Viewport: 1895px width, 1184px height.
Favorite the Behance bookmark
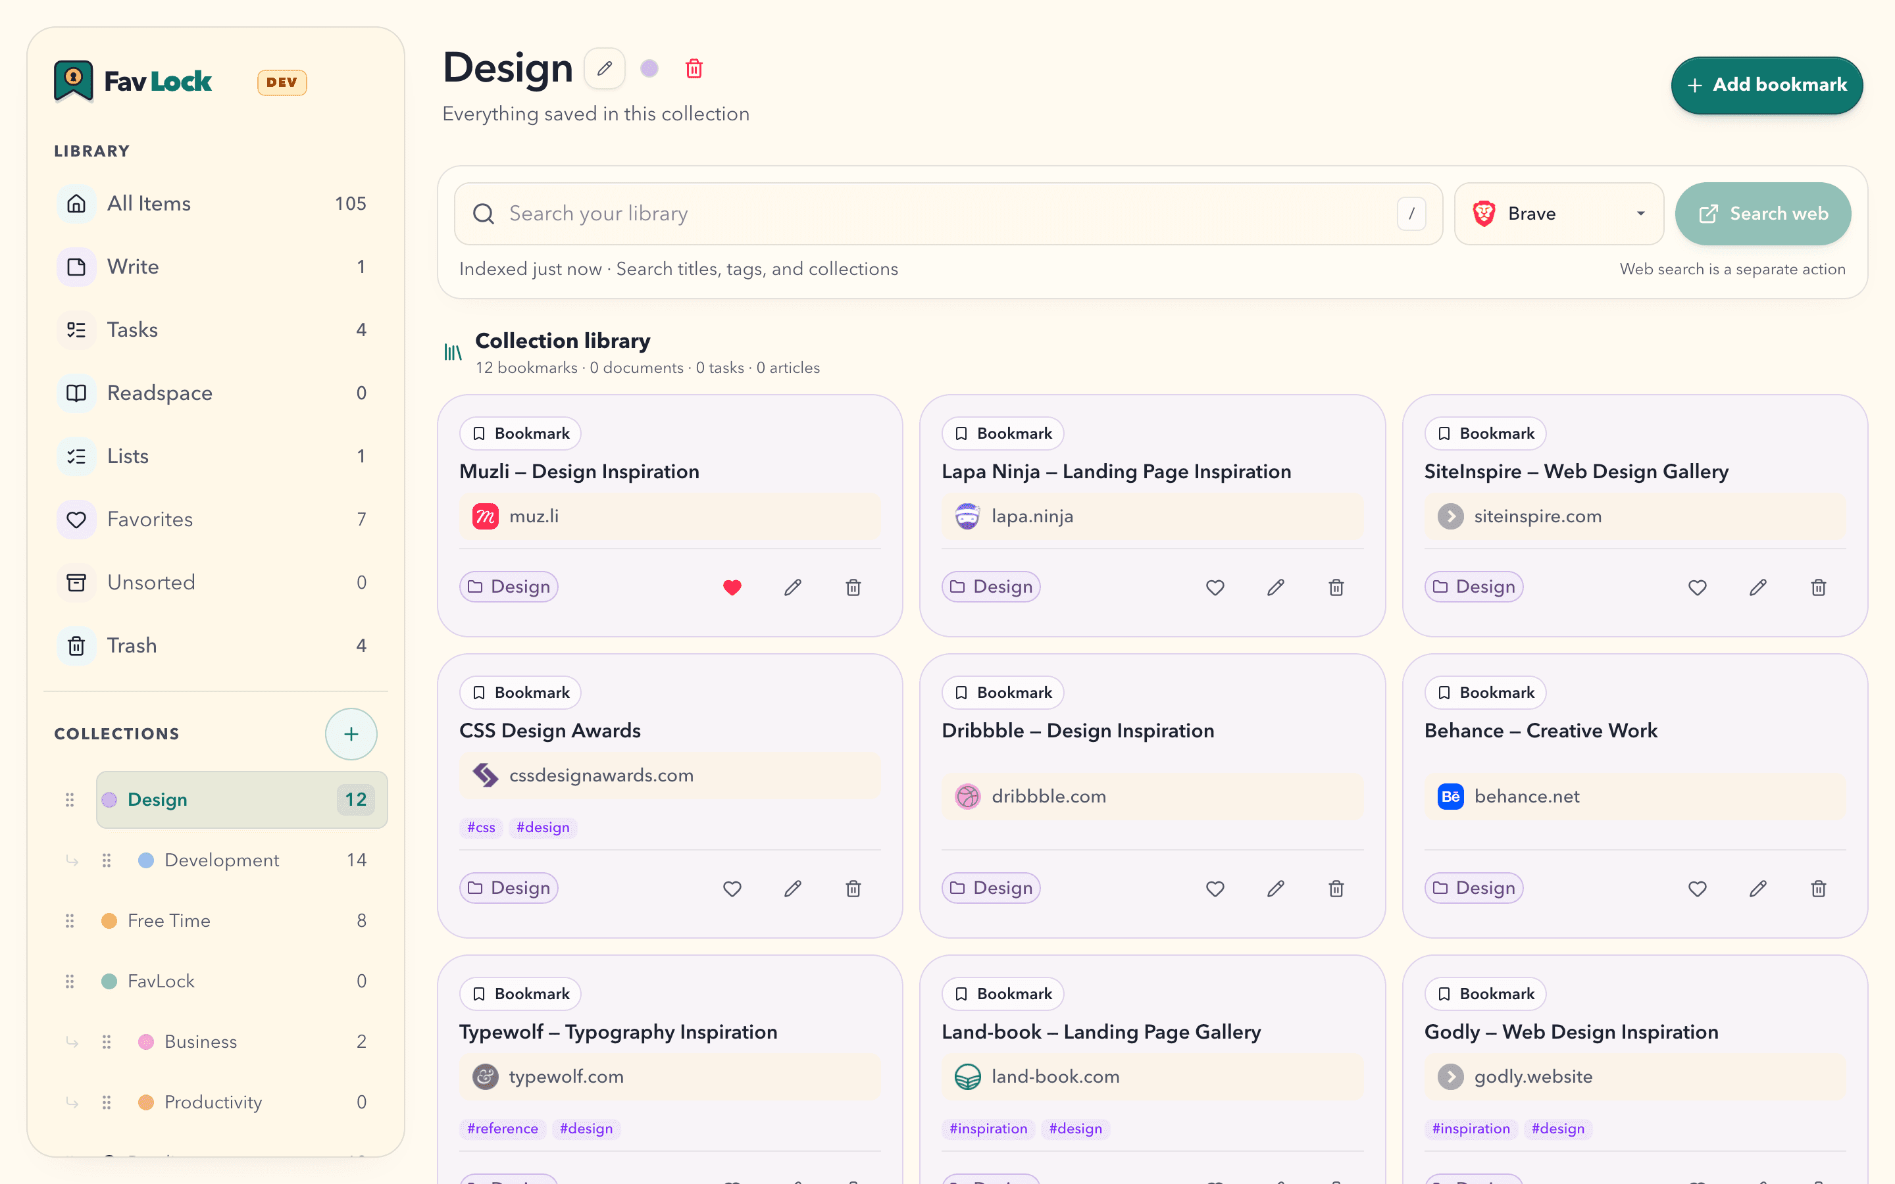pos(1697,889)
